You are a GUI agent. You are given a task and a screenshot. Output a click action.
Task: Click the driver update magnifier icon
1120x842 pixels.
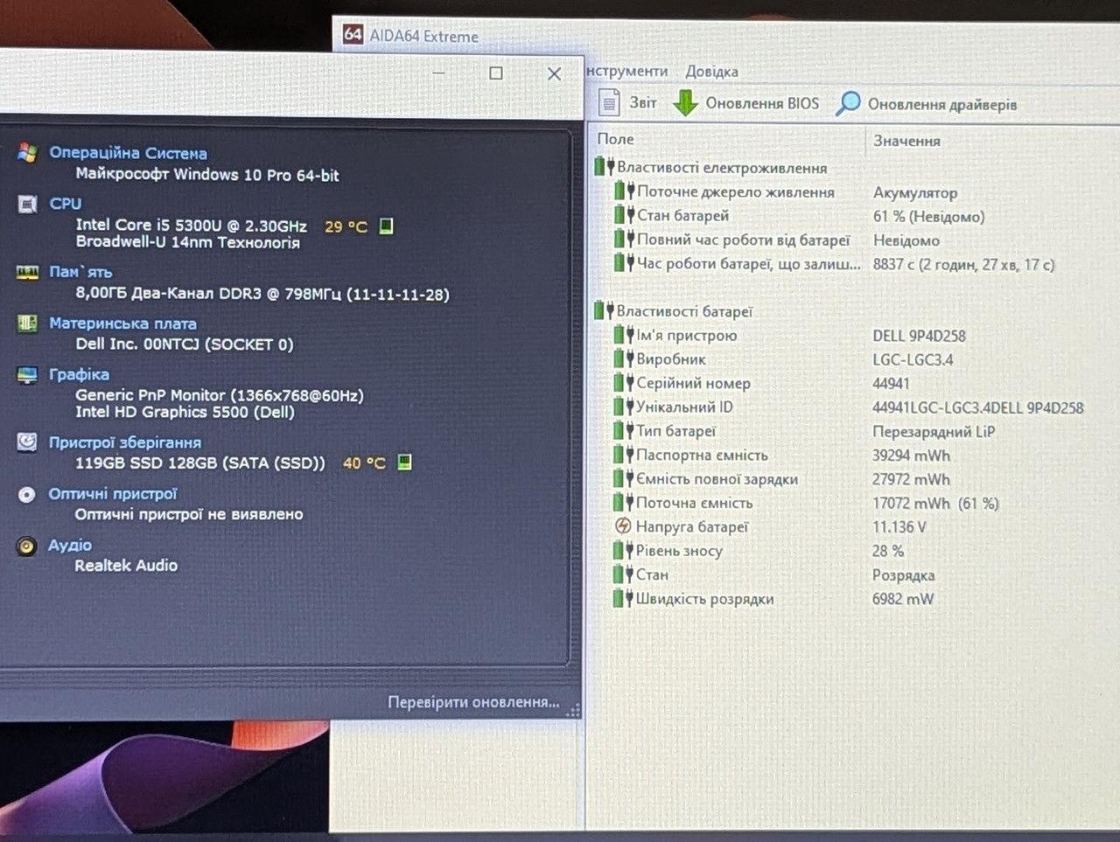point(847,103)
